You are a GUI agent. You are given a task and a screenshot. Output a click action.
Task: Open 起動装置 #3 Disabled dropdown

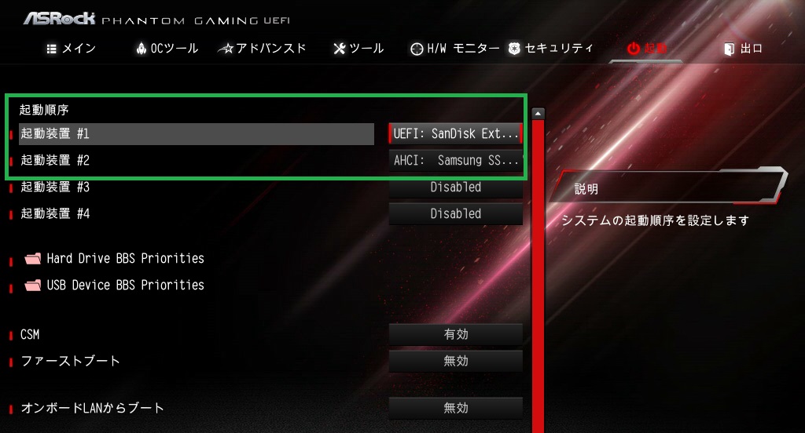455,187
